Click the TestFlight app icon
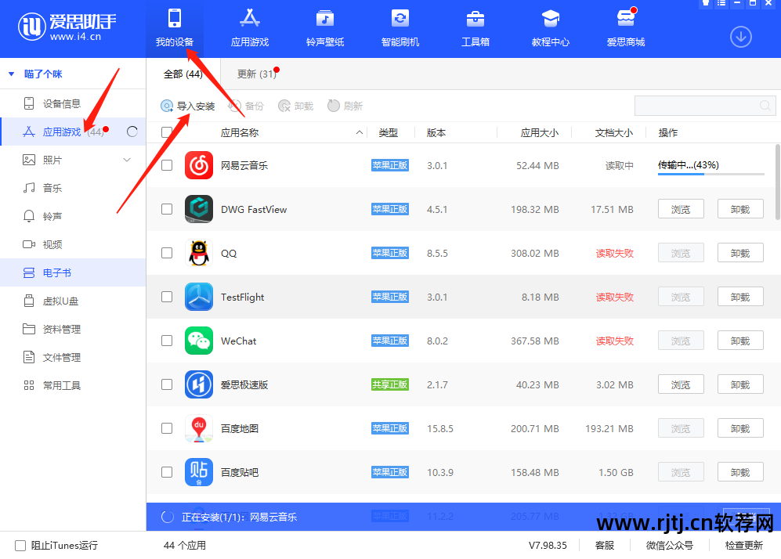The image size is (781, 559). click(x=199, y=297)
